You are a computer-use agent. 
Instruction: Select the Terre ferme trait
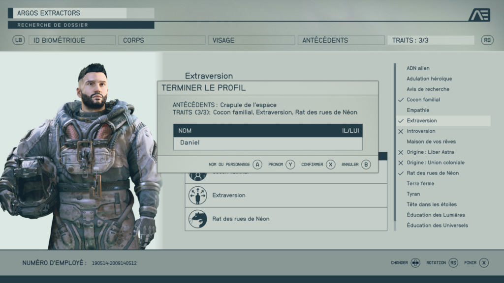click(x=420, y=184)
